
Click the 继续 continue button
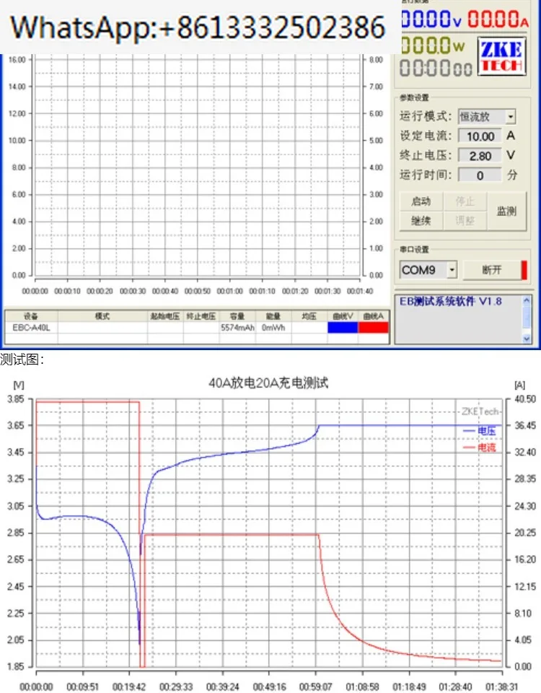pyautogui.click(x=421, y=221)
